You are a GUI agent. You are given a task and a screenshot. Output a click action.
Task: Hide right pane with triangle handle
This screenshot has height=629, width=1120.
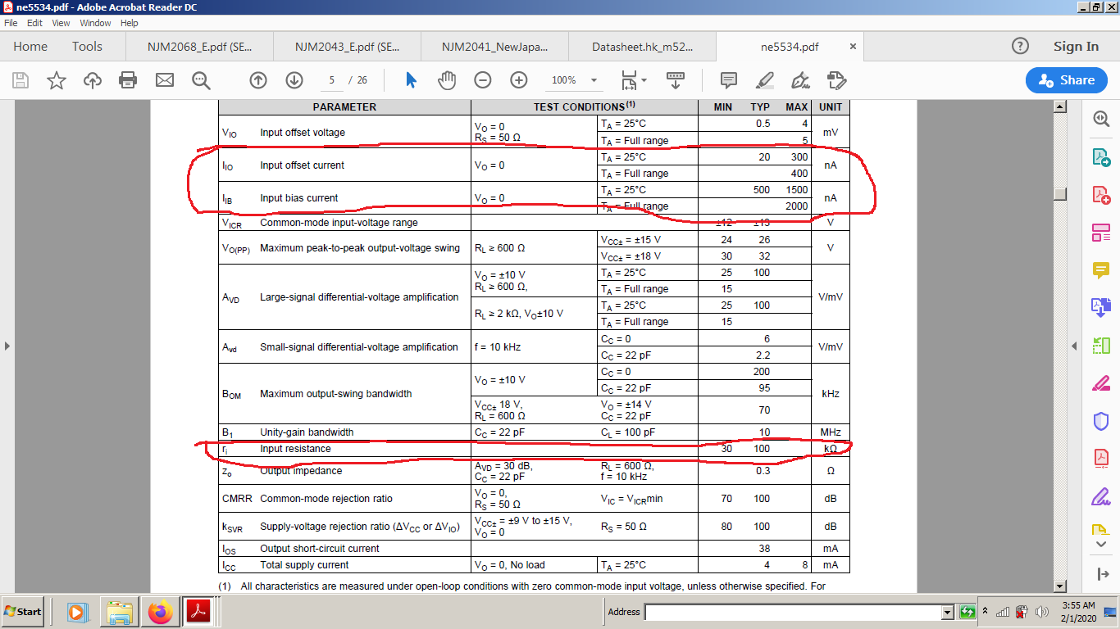(x=1075, y=346)
